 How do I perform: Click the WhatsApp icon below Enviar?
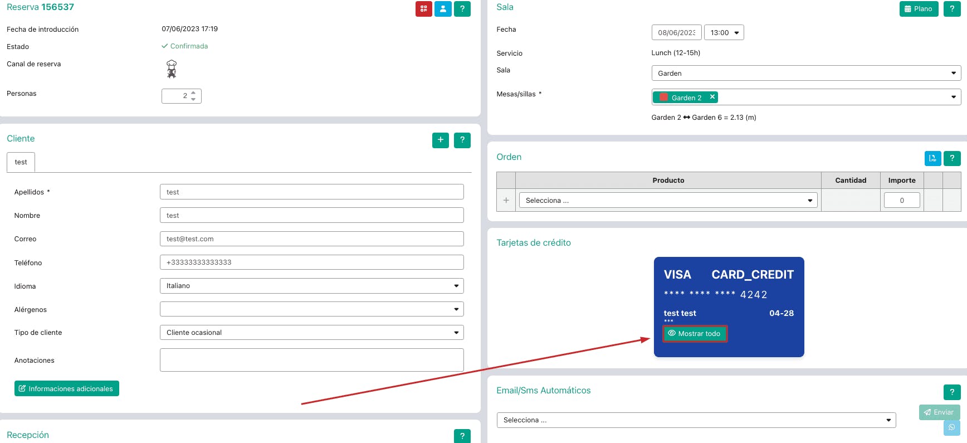pyautogui.click(x=952, y=427)
